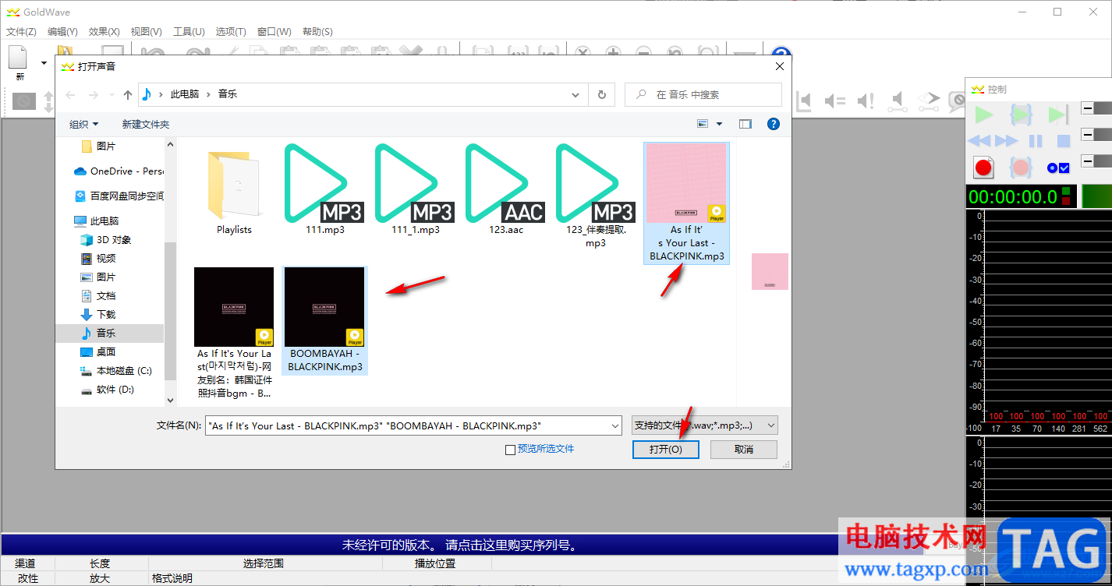Select the Playlists folder
1112x586 pixels.
click(x=234, y=189)
